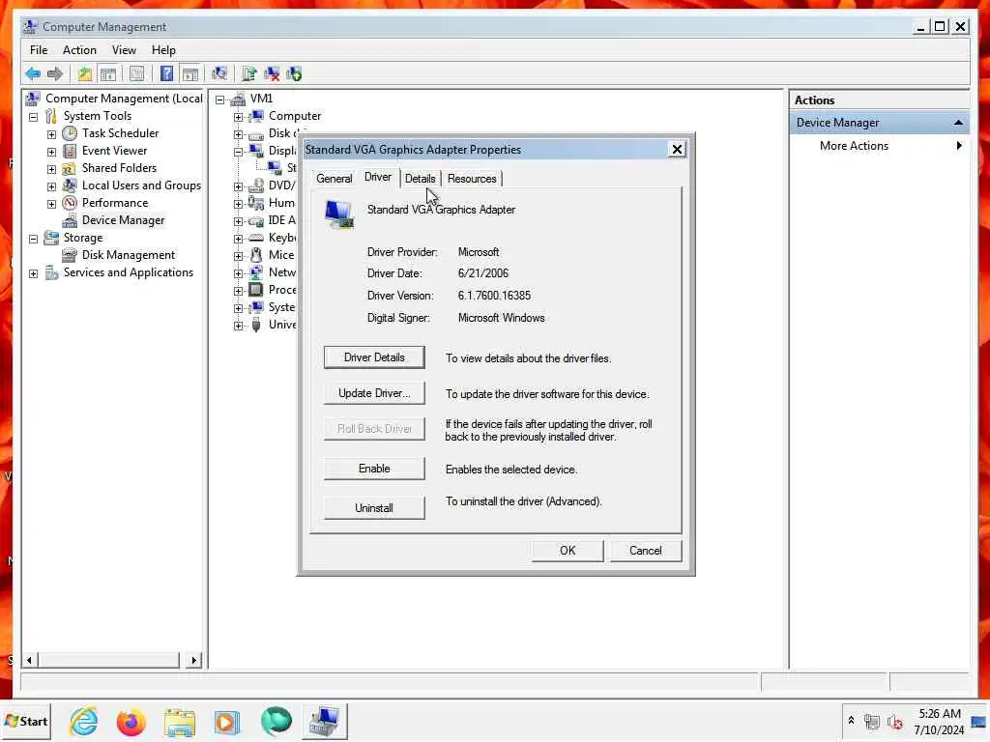Select Disk Management under Storage

(x=129, y=255)
